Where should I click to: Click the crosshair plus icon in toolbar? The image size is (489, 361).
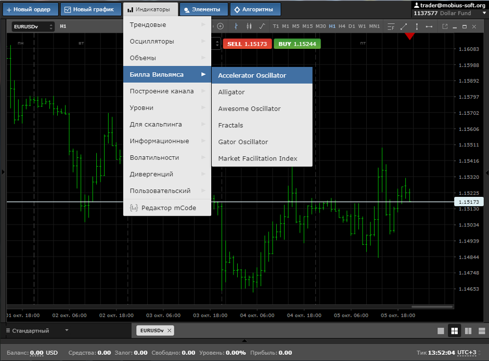(x=220, y=26)
